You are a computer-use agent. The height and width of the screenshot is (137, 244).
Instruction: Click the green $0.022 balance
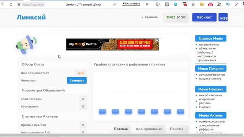(170, 18)
